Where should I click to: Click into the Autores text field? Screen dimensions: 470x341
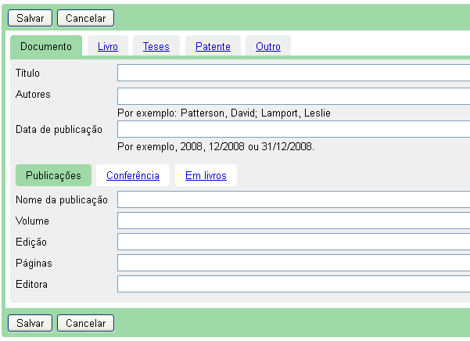(x=293, y=95)
